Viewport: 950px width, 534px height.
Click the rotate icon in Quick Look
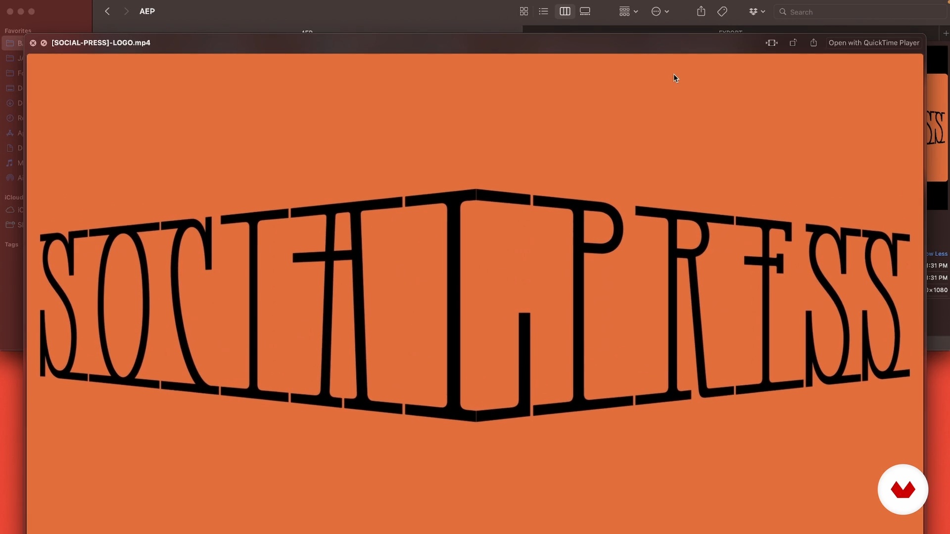793,43
